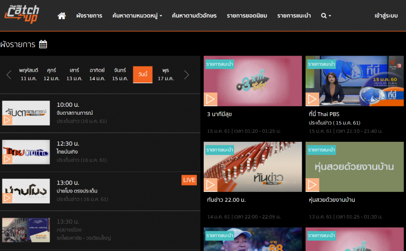The image size is (406, 251).
Task: Click the Thai PBS Catch Up logo
Action: pyautogui.click(x=22, y=14)
